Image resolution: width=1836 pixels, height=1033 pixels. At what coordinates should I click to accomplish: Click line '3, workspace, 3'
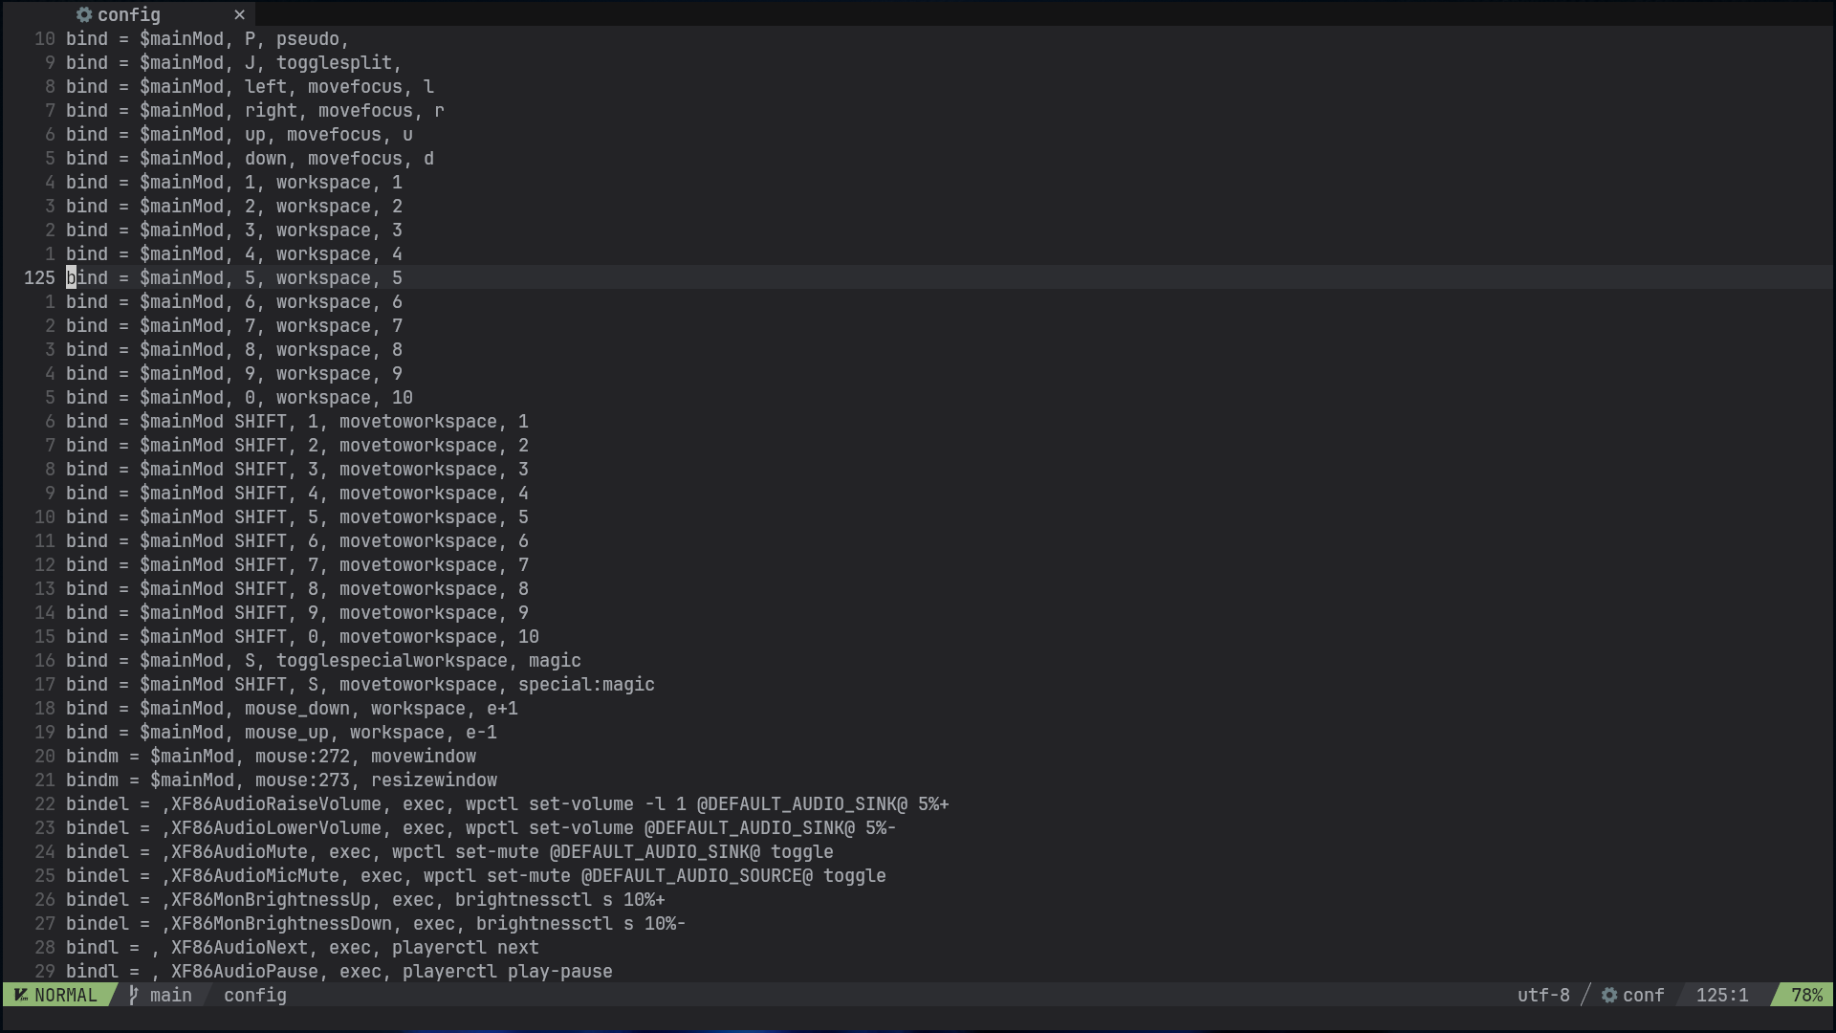[234, 230]
